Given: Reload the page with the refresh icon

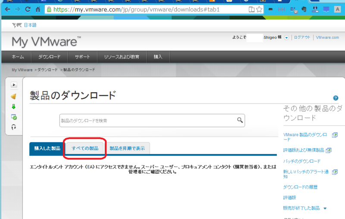Looking at the screenshot, I should tap(28, 9).
